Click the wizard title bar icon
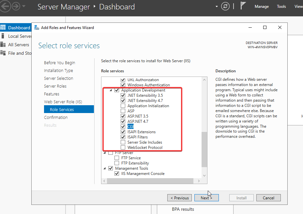The height and width of the screenshot is (214, 303). (x=37, y=28)
